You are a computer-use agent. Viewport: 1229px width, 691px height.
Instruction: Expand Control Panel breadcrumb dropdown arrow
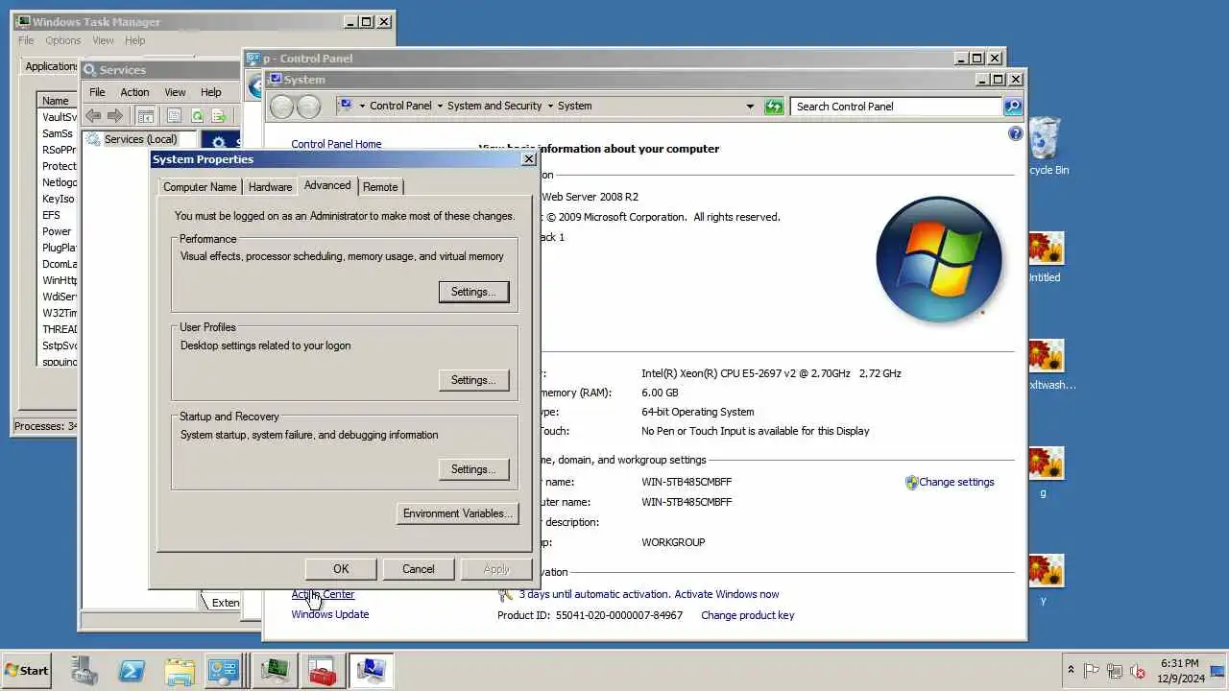pyautogui.click(x=440, y=107)
